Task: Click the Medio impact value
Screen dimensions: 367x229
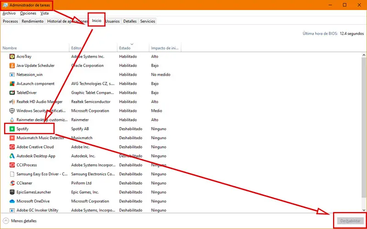Action: coord(156,111)
